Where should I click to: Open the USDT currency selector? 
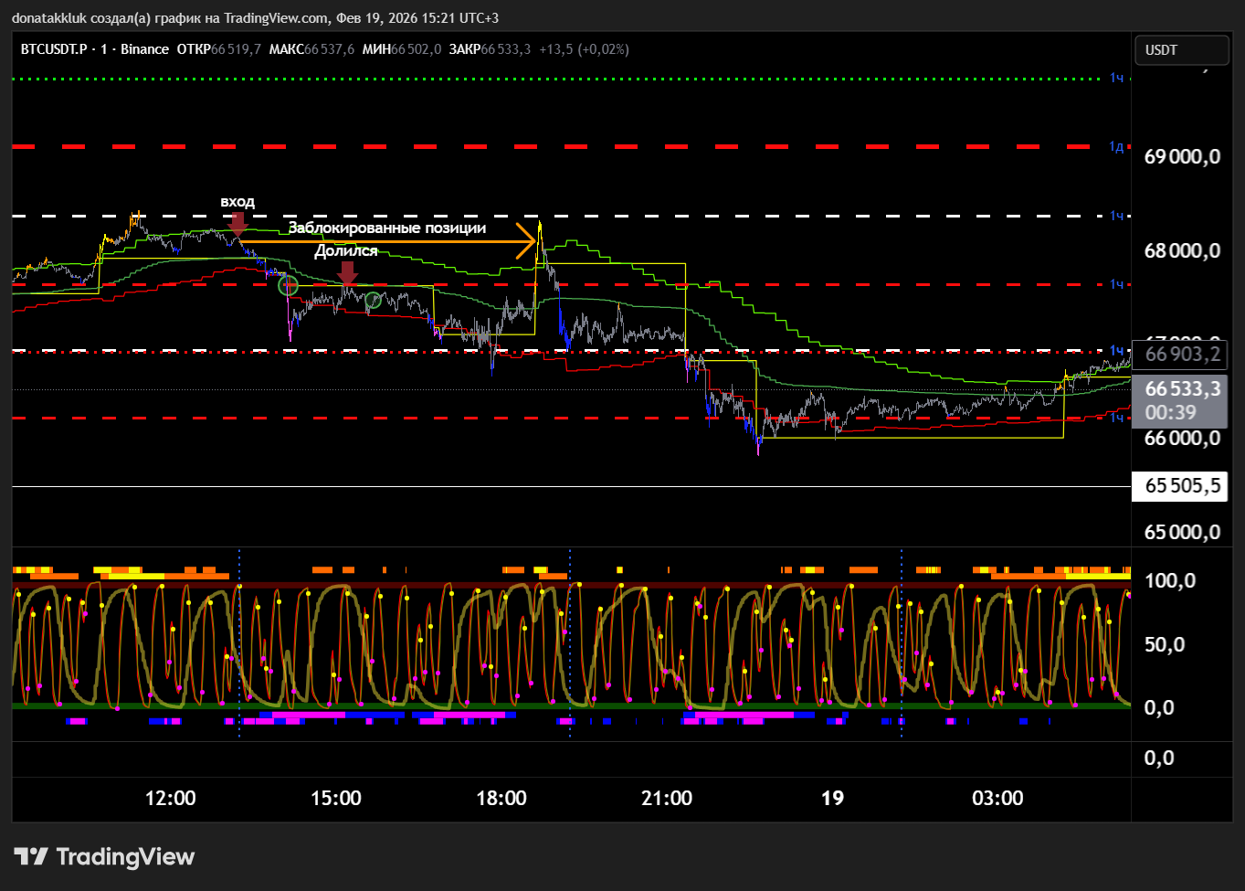(x=1180, y=50)
